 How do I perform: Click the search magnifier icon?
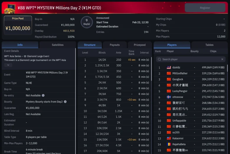(x=159, y=59)
